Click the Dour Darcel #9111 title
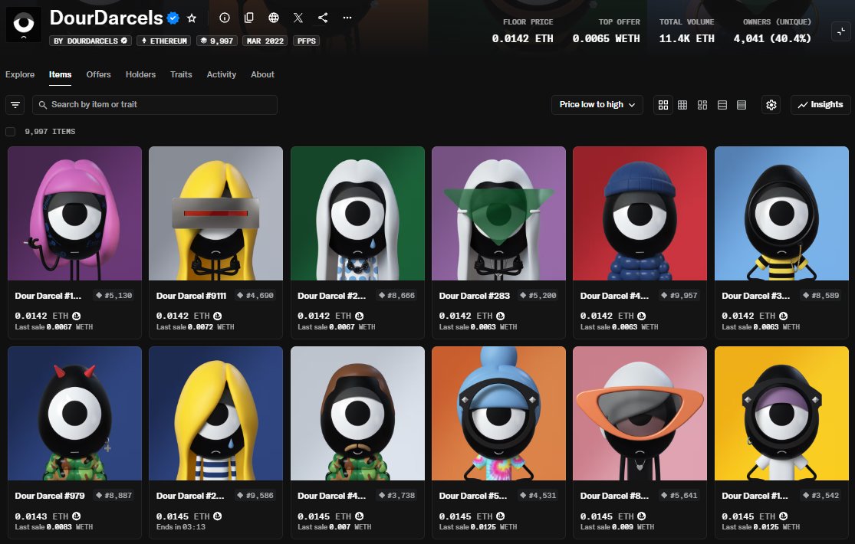The width and height of the screenshot is (855, 544). (x=192, y=296)
